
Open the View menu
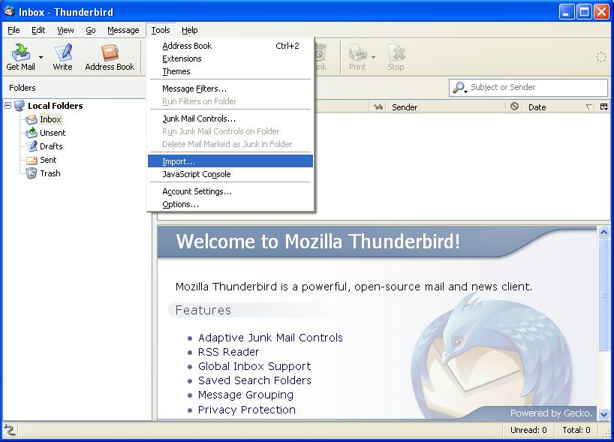pyautogui.click(x=65, y=30)
